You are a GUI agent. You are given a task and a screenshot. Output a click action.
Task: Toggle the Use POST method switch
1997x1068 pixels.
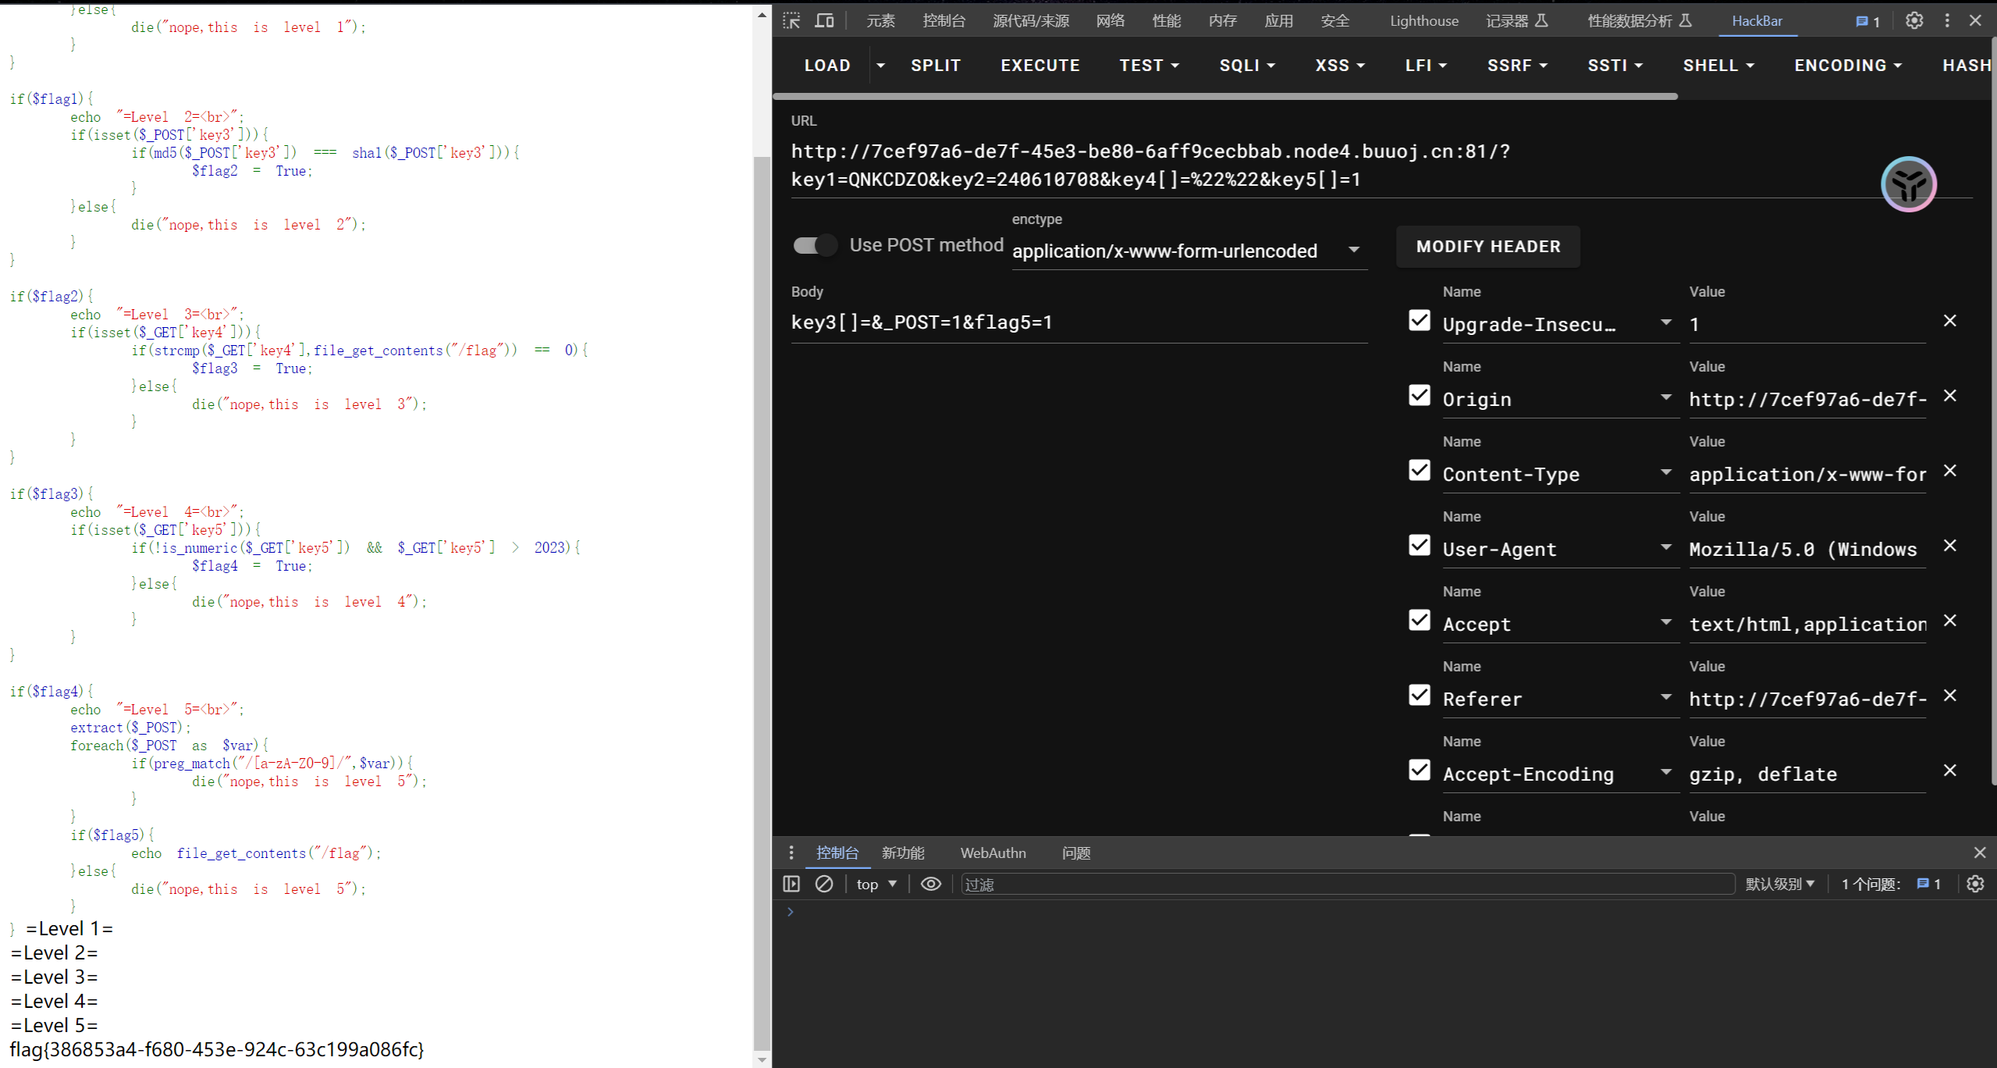[x=815, y=245]
